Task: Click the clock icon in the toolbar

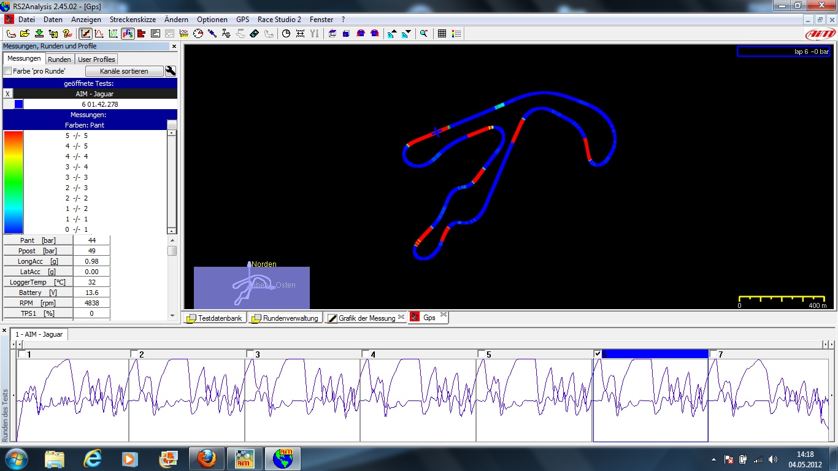Action: click(x=286, y=34)
